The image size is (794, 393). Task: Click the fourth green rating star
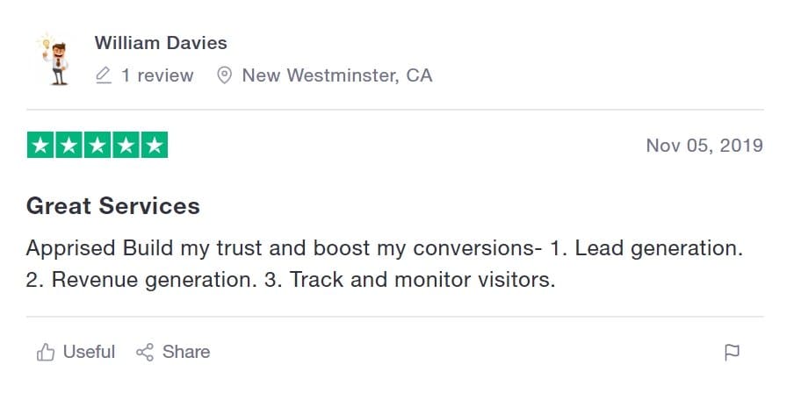click(x=126, y=146)
